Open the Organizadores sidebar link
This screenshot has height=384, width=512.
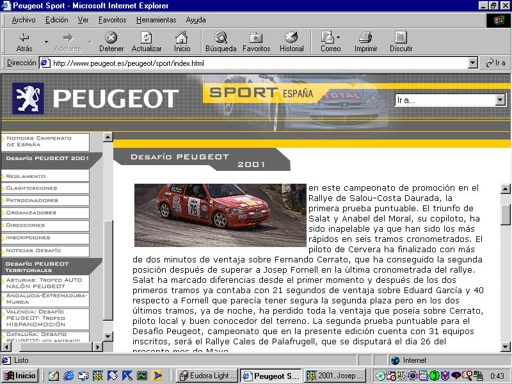pyautogui.click(x=45, y=213)
